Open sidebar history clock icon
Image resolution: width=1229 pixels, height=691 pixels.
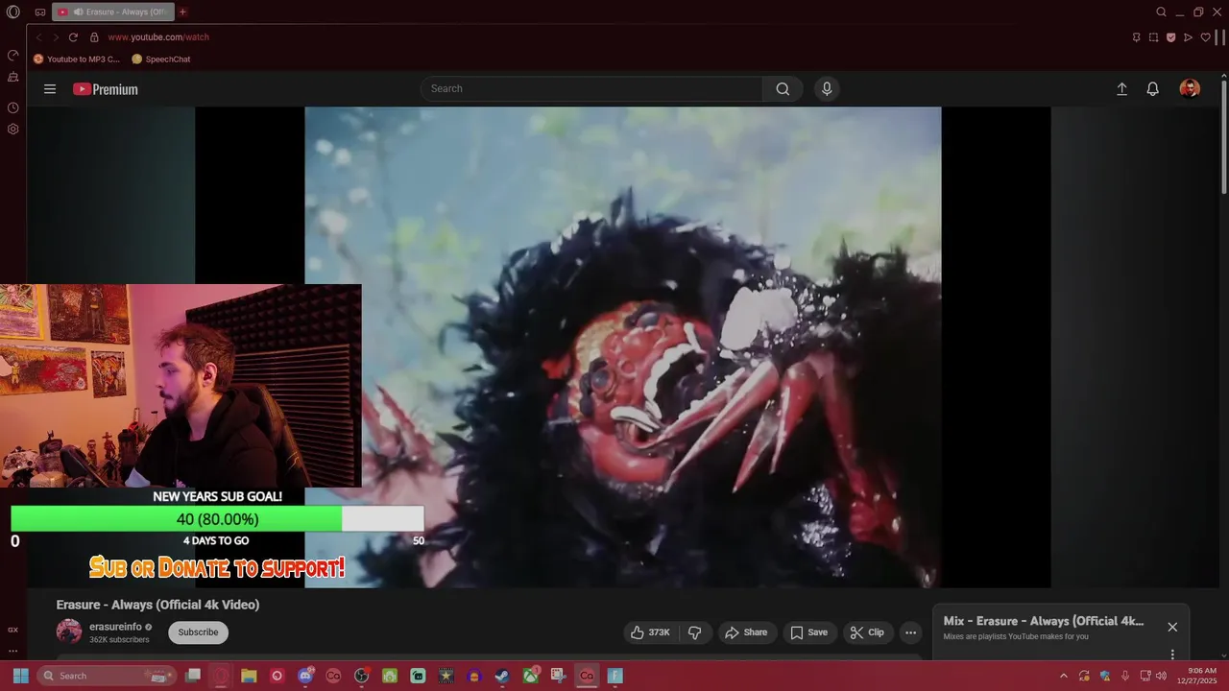point(13,108)
